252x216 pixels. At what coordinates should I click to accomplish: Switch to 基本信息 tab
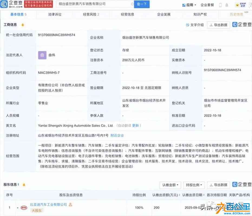click(x=18, y=14)
